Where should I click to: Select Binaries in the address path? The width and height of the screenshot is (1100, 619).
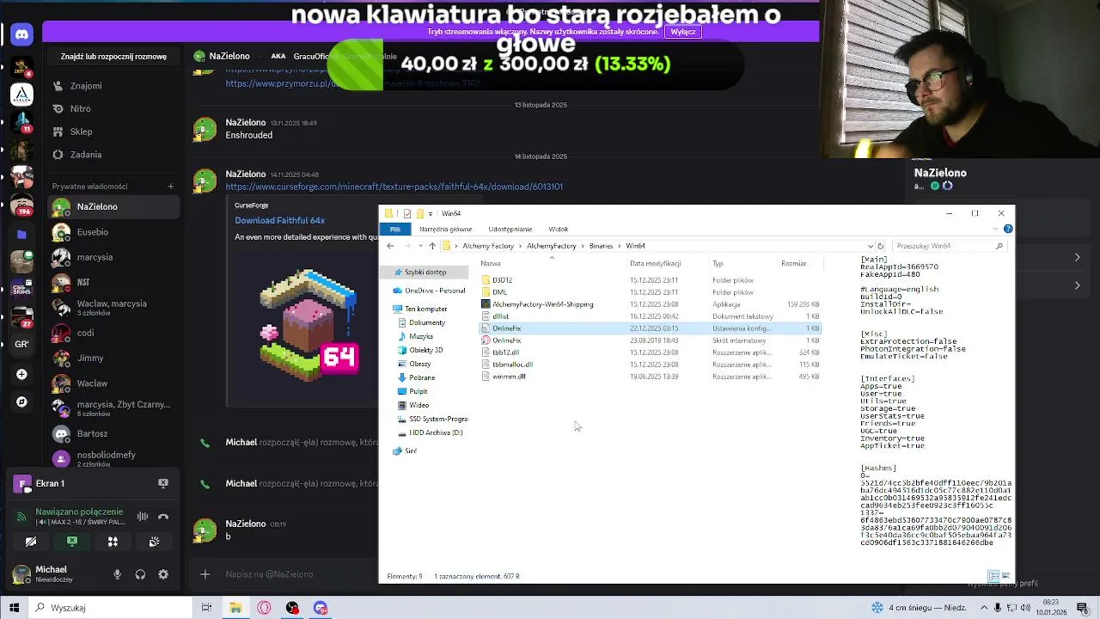601,246
